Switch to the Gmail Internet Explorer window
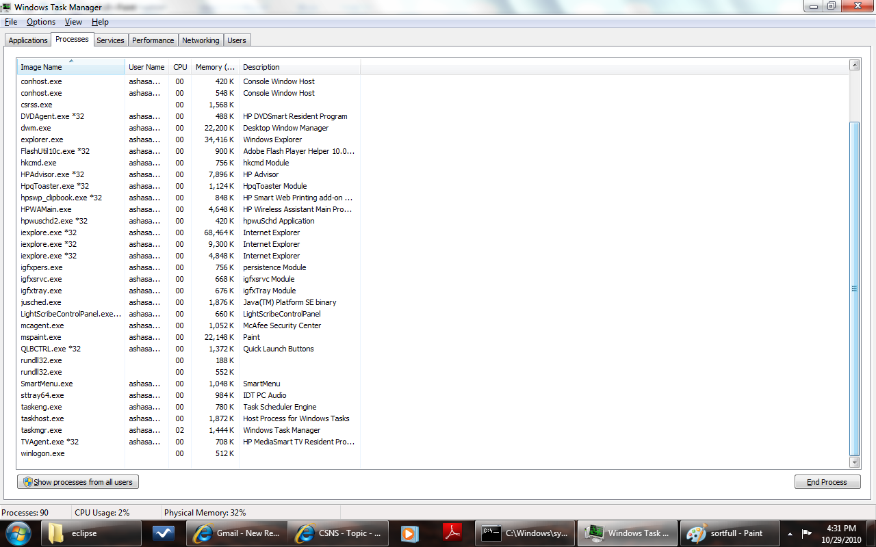 click(x=237, y=533)
